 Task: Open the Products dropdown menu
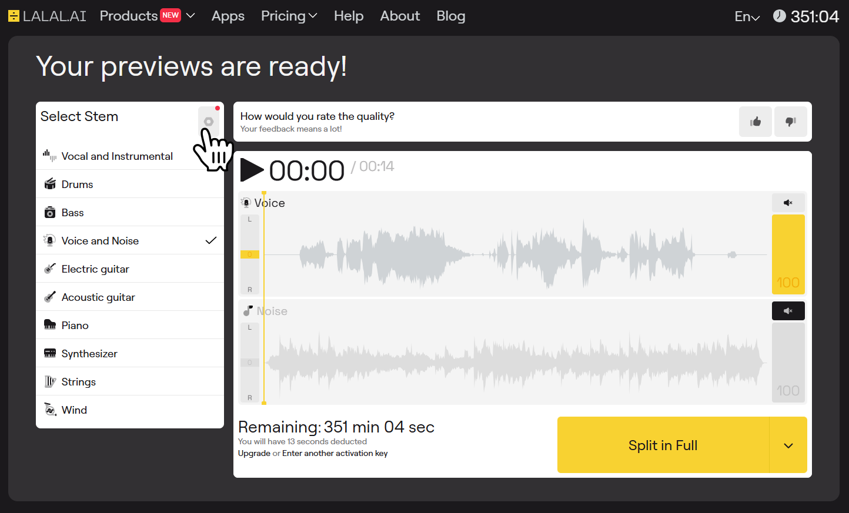pyautogui.click(x=147, y=16)
